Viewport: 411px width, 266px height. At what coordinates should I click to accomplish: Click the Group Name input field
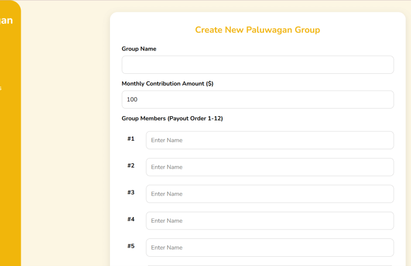257,65
